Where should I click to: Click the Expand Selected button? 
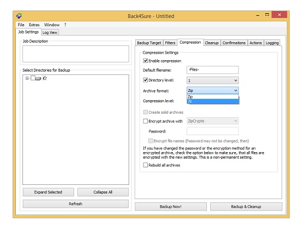[48, 192]
